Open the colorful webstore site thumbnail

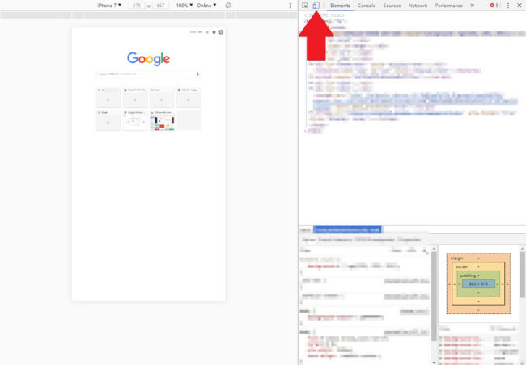tap(162, 120)
